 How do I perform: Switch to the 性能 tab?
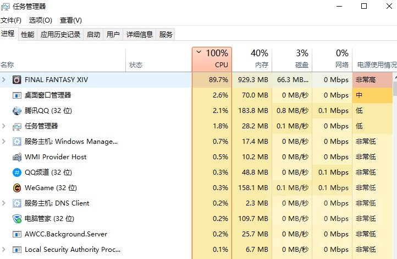point(27,35)
